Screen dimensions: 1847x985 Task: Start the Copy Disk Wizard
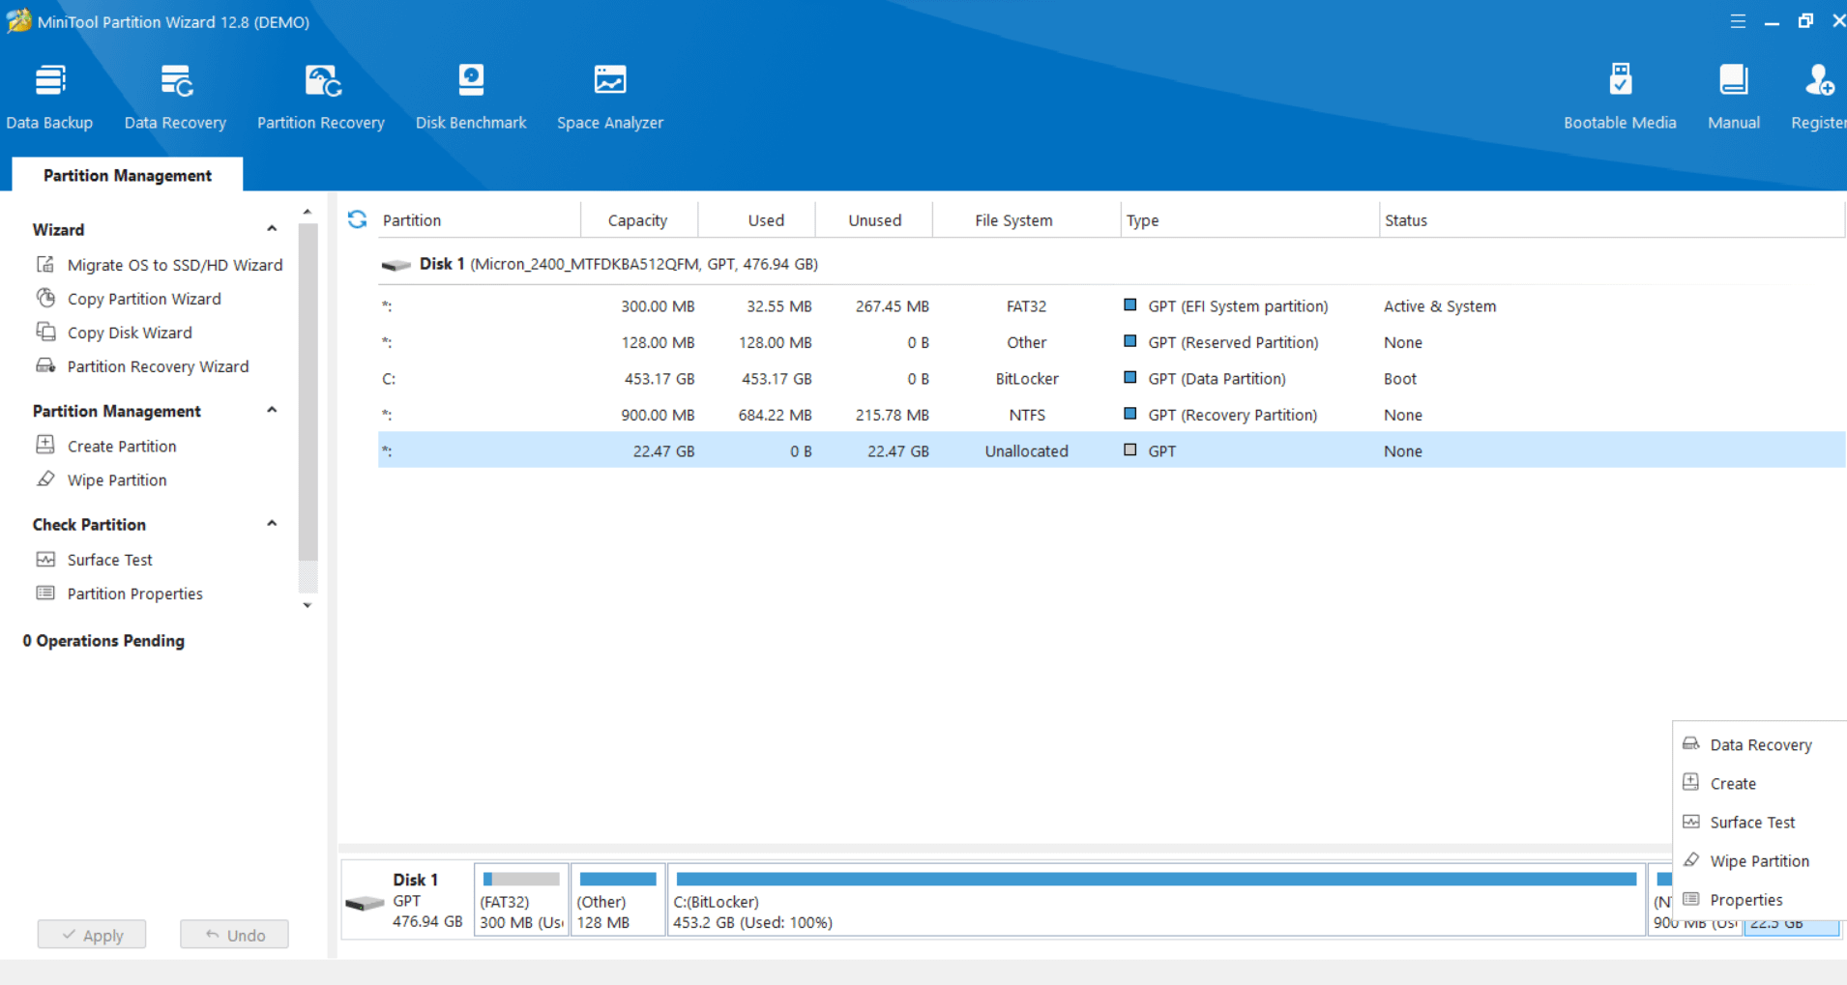pyautogui.click(x=114, y=333)
